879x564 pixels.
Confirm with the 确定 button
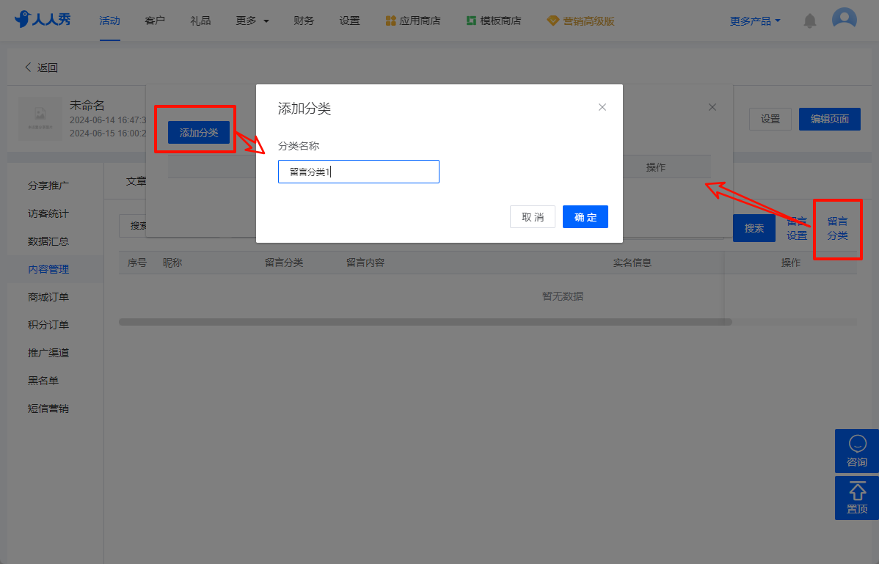click(586, 217)
